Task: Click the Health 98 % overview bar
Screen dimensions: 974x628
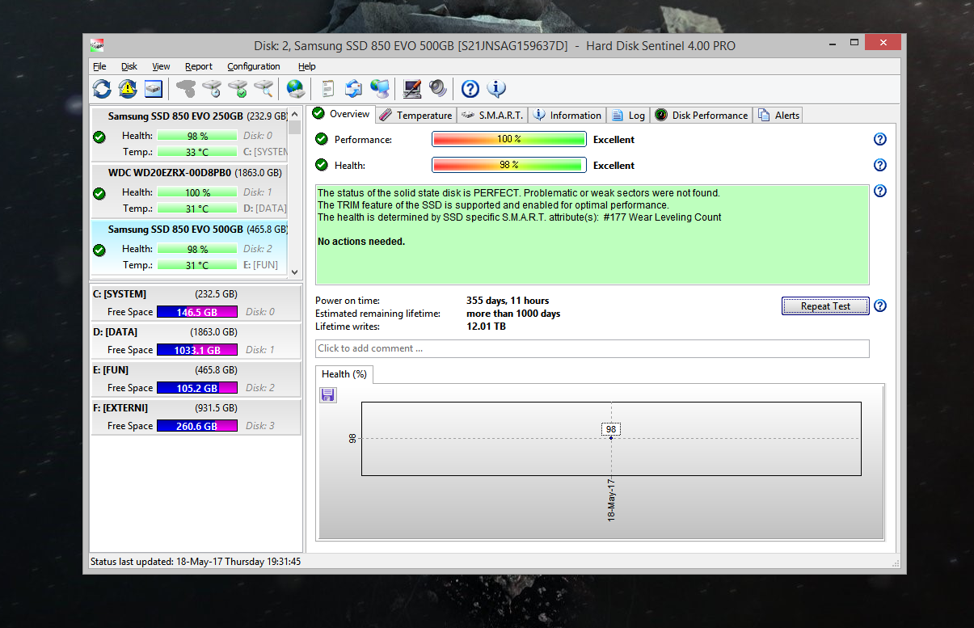Action: [x=509, y=165]
